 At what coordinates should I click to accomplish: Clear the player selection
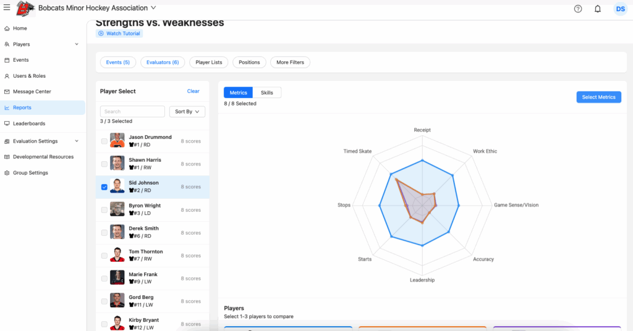pos(193,91)
